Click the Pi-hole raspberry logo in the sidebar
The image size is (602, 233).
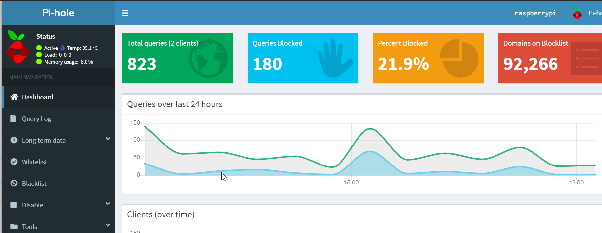(18, 47)
